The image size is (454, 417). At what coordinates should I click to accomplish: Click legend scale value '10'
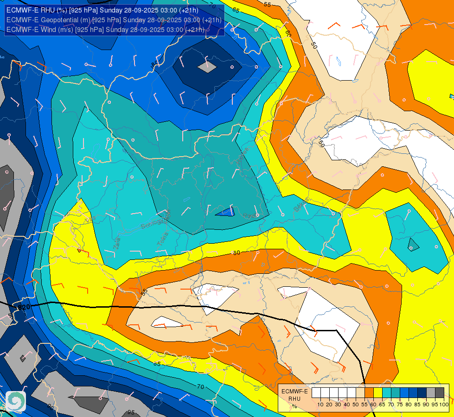click(320, 404)
